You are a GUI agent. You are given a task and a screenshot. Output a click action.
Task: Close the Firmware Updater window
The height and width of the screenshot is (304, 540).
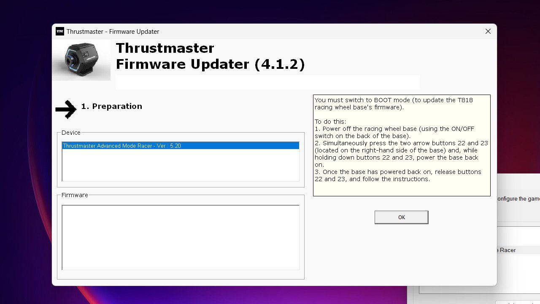[488, 31]
